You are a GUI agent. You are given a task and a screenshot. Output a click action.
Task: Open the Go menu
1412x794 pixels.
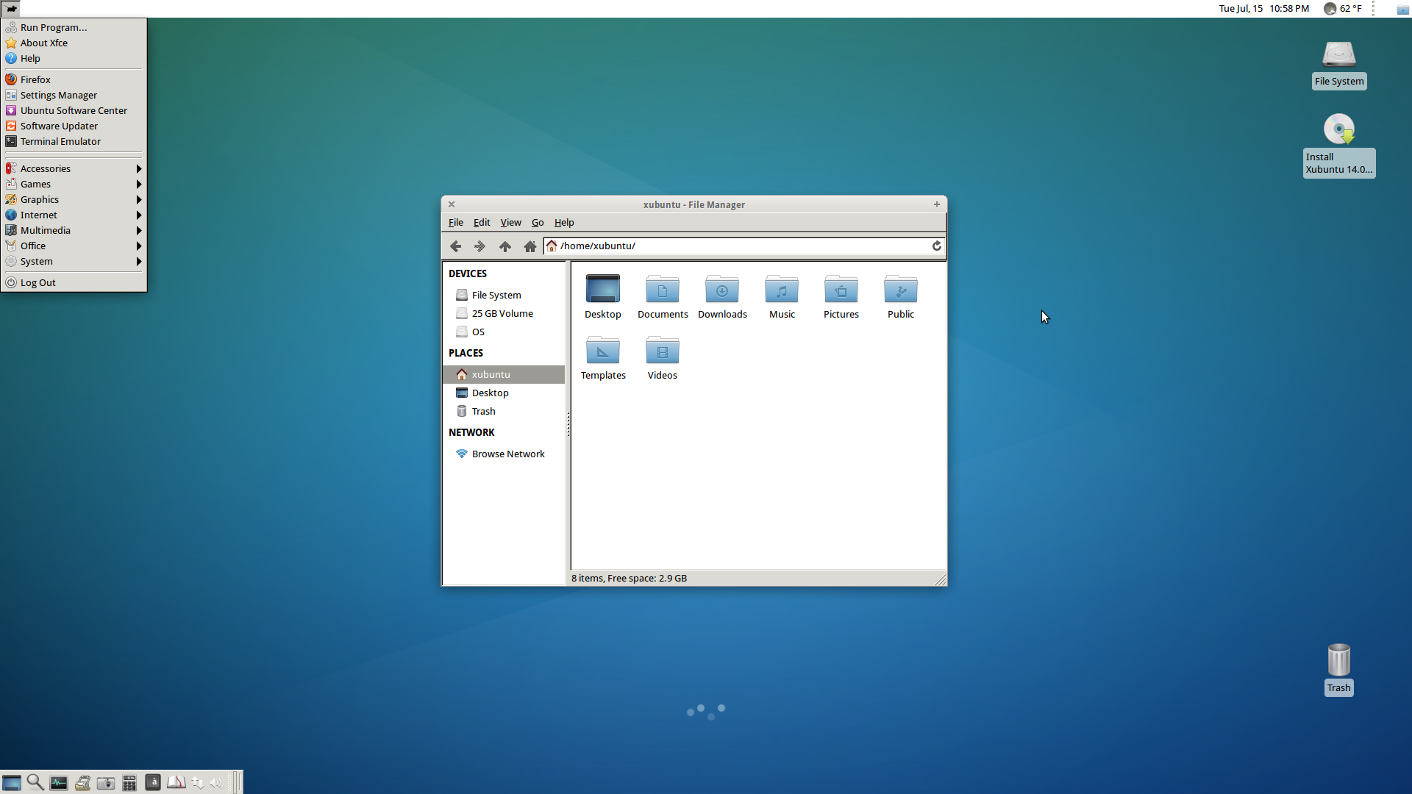pyautogui.click(x=538, y=223)
